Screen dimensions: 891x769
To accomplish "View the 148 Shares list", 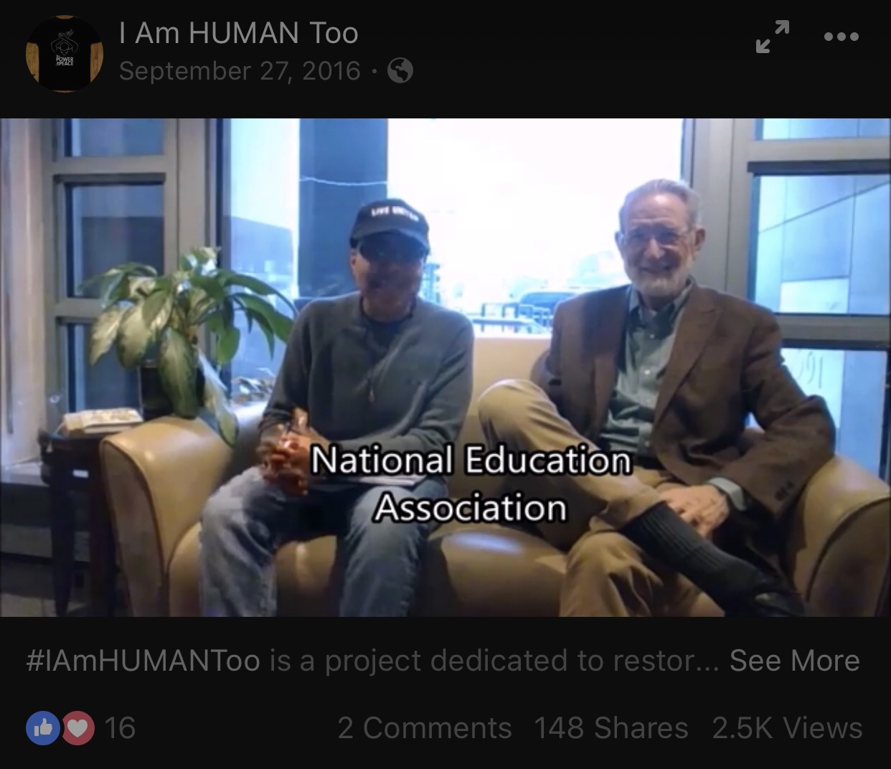I will click(611, 728).
